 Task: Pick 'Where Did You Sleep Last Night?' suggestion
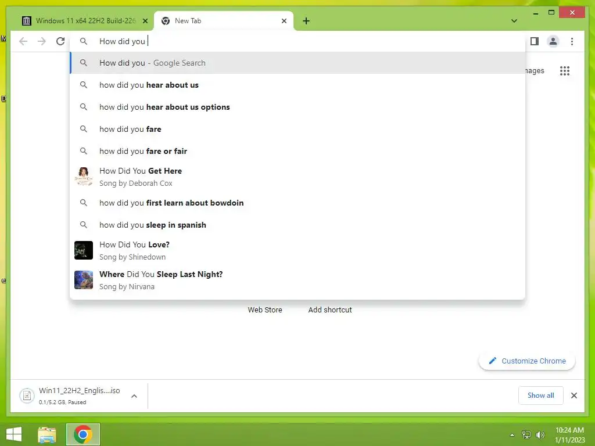(298, 280)
